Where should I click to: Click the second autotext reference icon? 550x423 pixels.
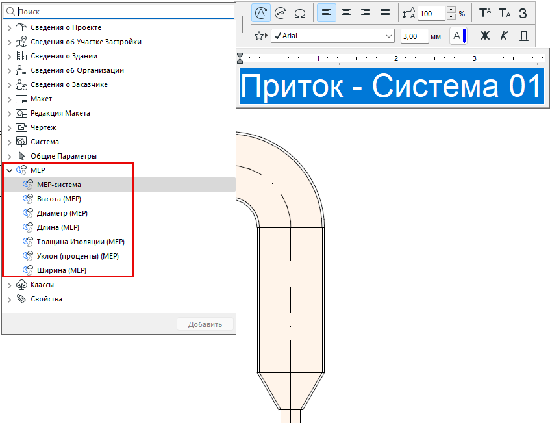[x=281, y=13]
